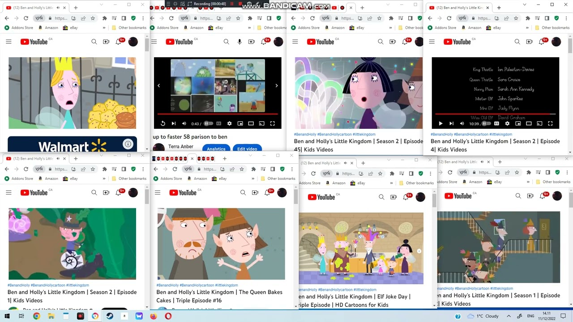
Task: Open new tab in Season 1 window
Action: click(x=500, y=161)
